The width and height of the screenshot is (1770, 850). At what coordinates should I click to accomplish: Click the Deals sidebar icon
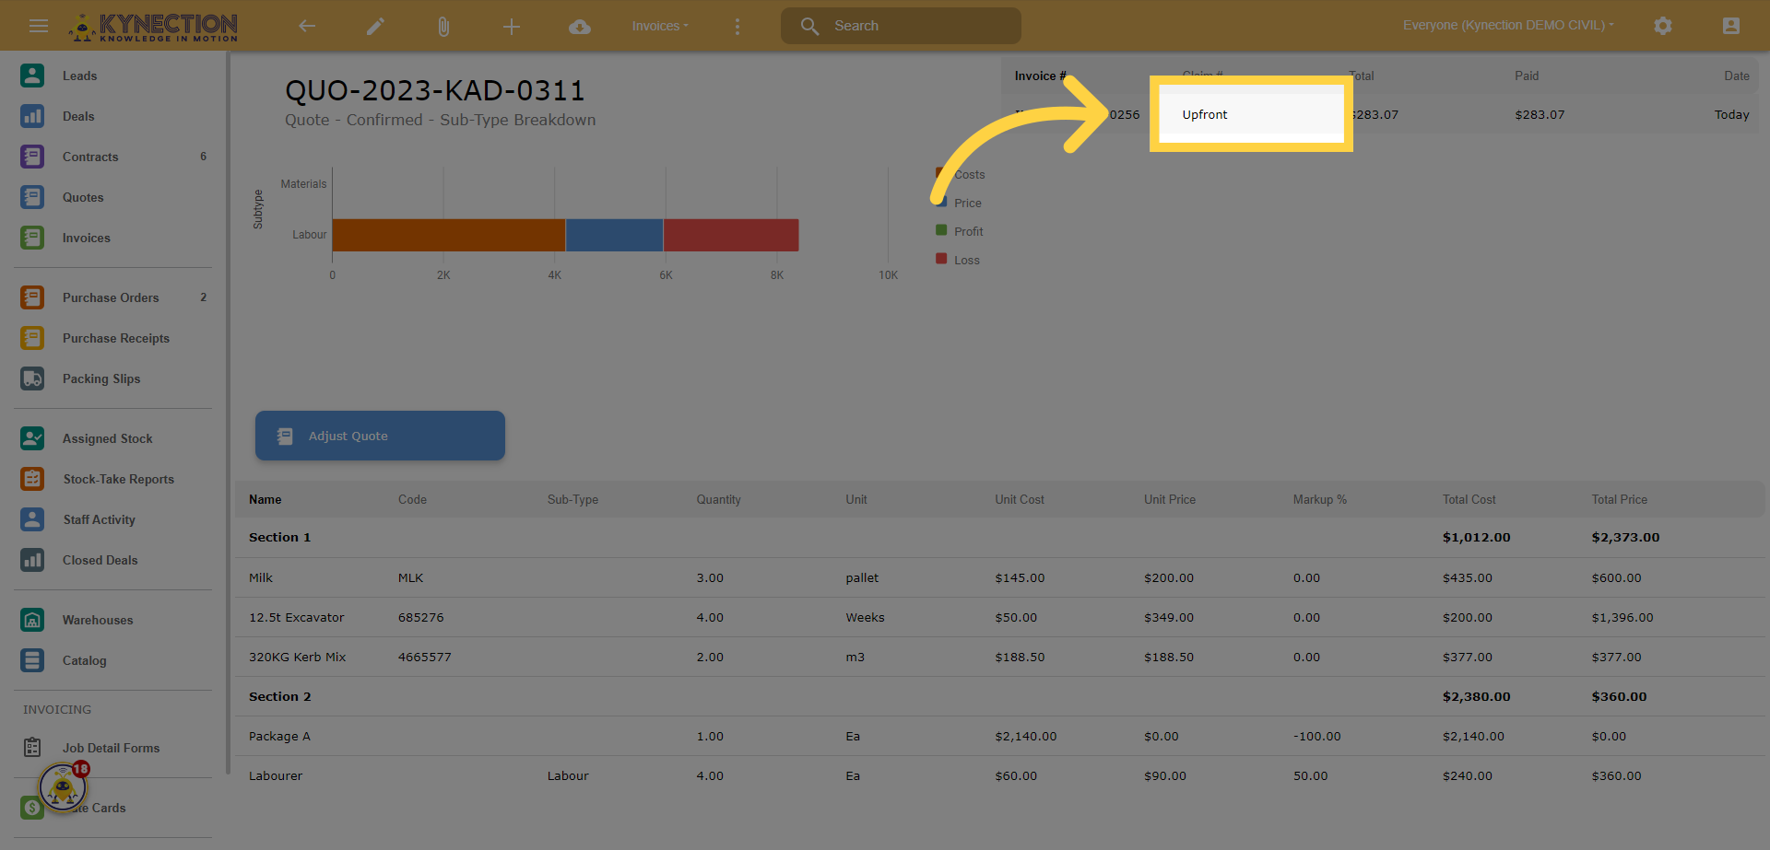point(32,116)
